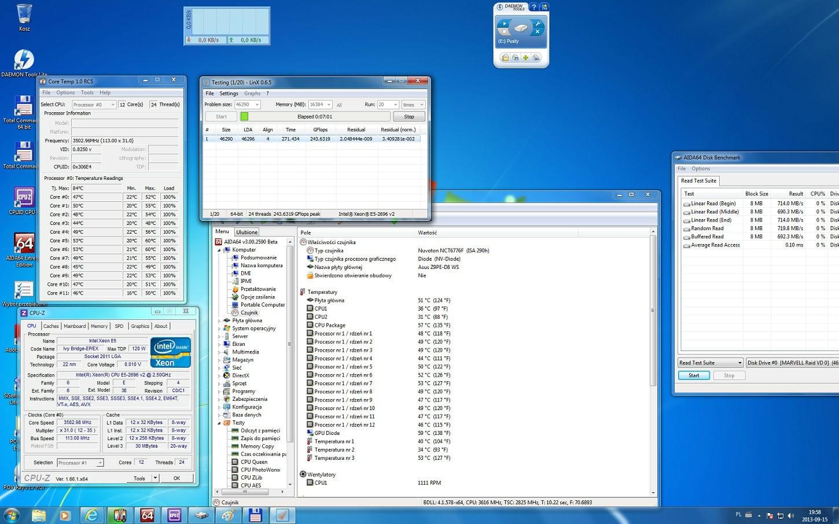Open the Disk Drive #0 MARVELL Raid dropdown
Viewport: 839px width, 524px height.
tap(792, 363)
